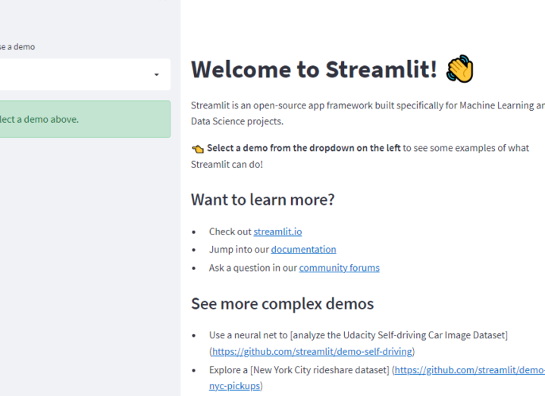This screenshot has height=396, width=545.
Task: Click the 'Welcome to Streamlit!' heading
Action: pyautogui.click(x=314, y=69)
